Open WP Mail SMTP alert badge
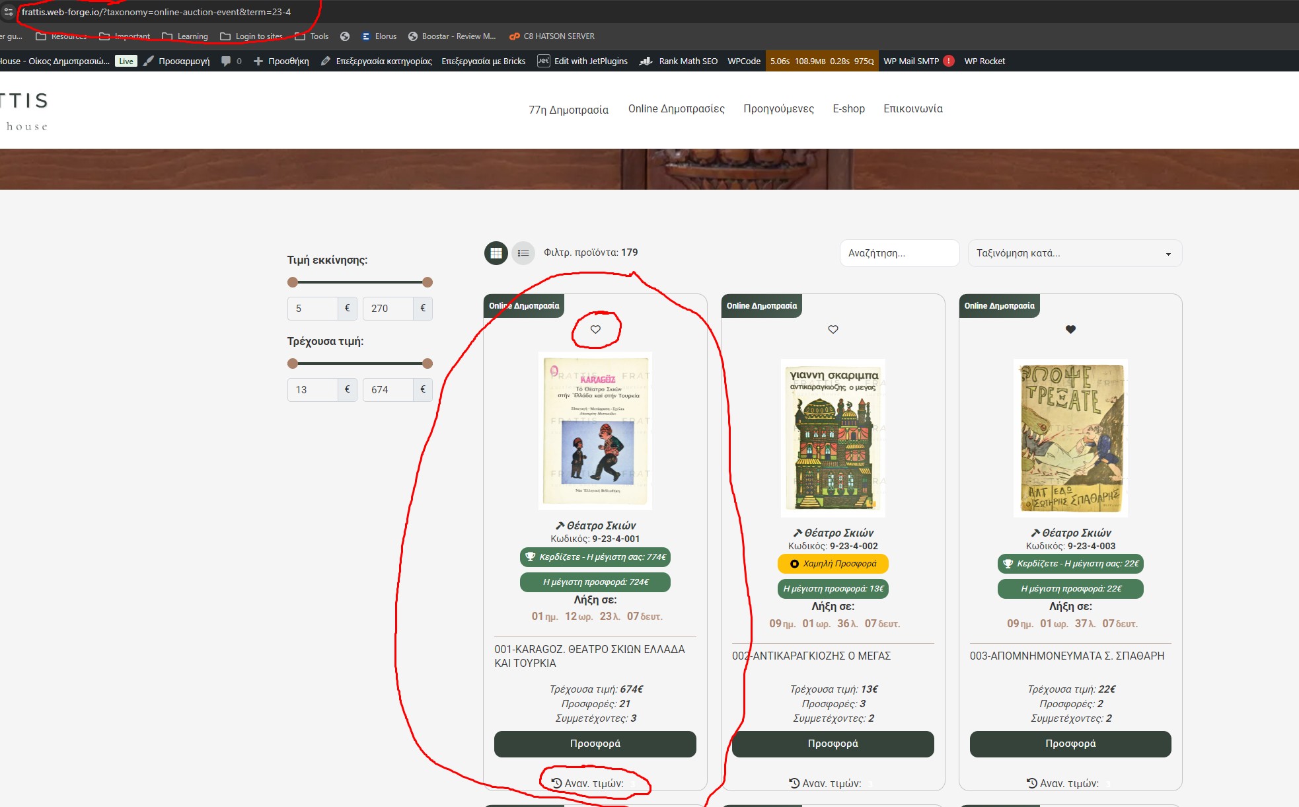The height and width of the screenshot is (807, 1299). click(948, 61)
